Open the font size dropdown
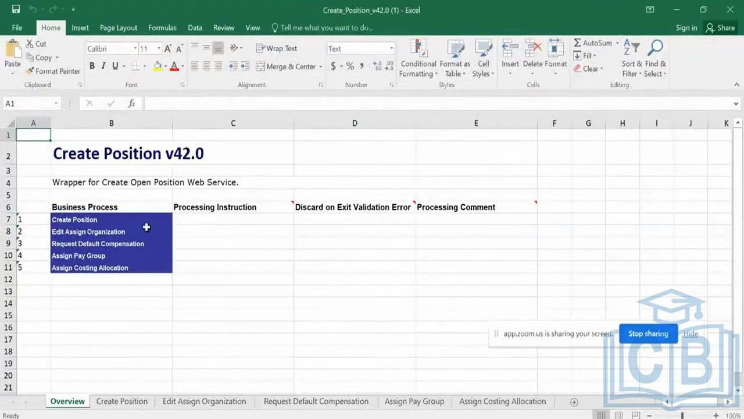The width and height of the screenshot is (744, 419). [159, 49]
